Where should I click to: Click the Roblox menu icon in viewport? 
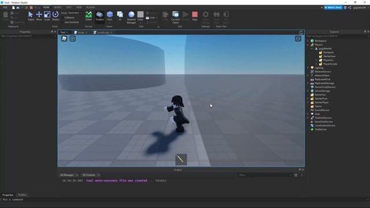point(64,39)
